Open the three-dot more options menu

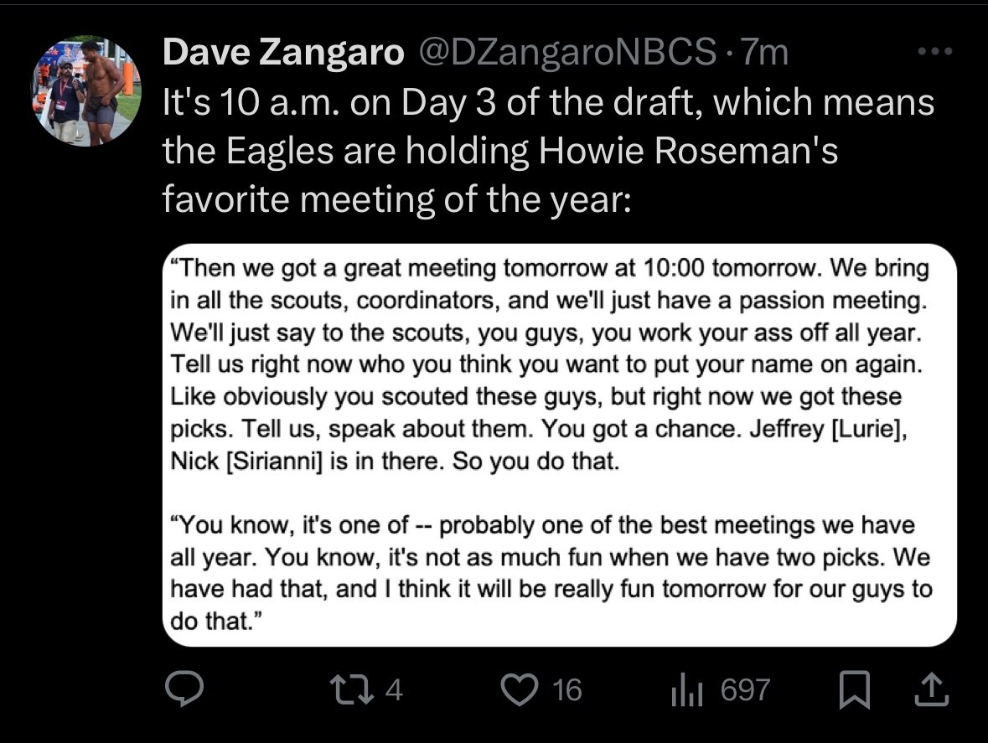click(x=935, y=52)
